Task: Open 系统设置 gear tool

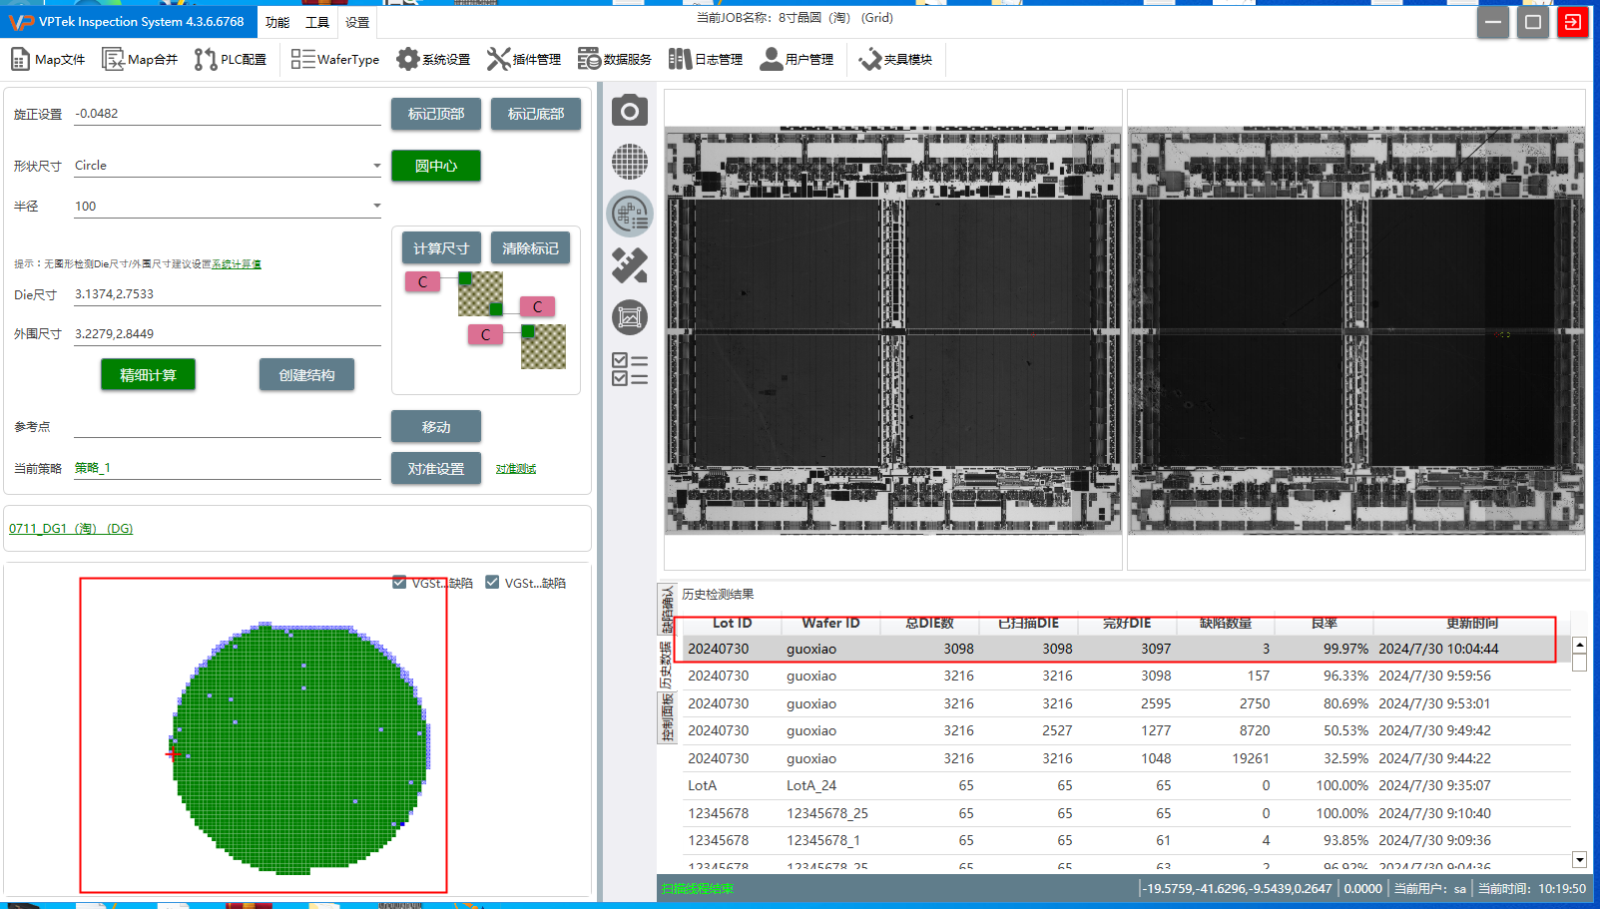Action: click(433, 60)
